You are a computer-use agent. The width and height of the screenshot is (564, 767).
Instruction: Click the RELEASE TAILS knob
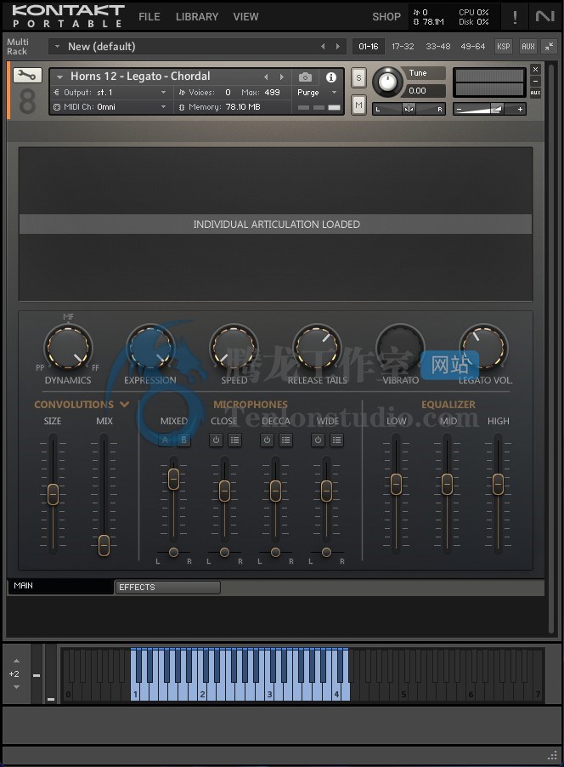point(317,347)
